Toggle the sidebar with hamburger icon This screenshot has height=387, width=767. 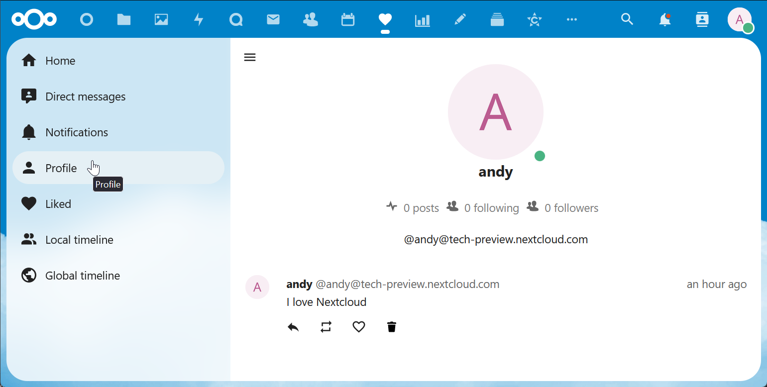pyautogui.click(x=250, y=57)
